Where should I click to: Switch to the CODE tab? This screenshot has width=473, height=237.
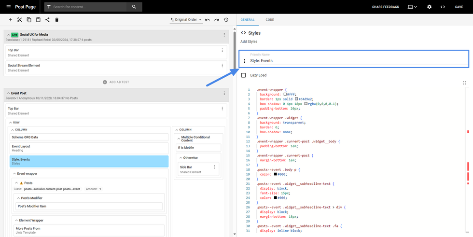pyautogui.click(x=270, y=20)
